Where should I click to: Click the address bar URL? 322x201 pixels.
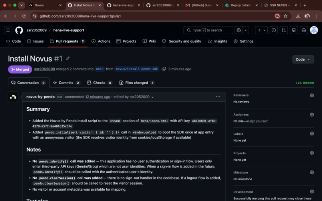(x=80, y=16)
